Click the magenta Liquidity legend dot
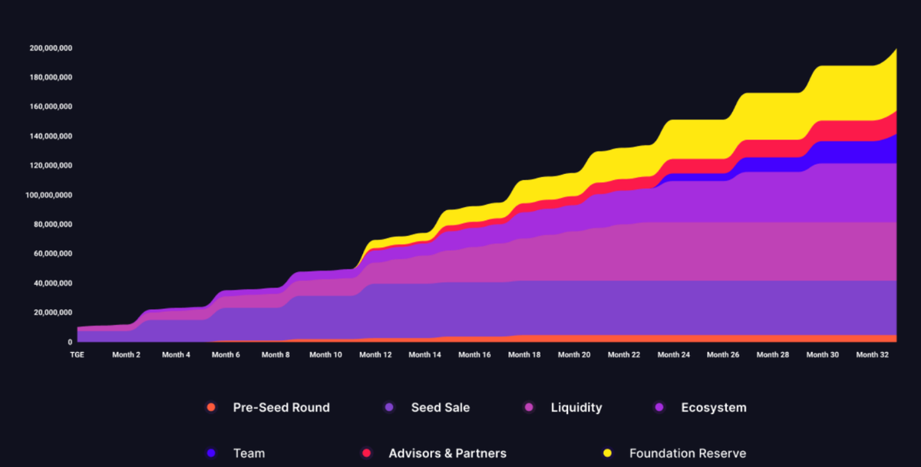Screen dimensions: 921x467 (x=528, y=407)
